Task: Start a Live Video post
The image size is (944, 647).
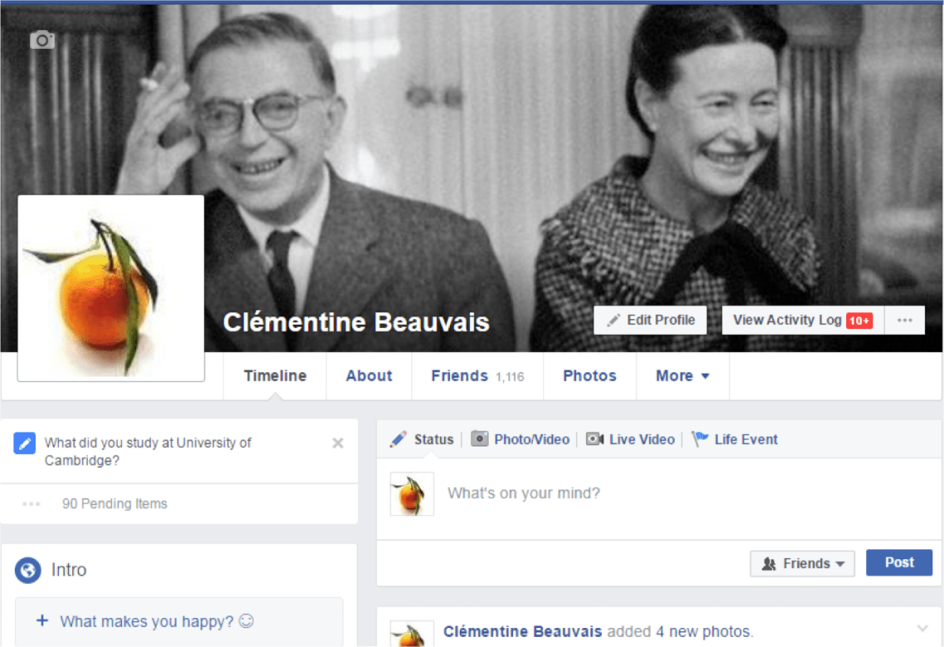Action: tap(630, 439)
